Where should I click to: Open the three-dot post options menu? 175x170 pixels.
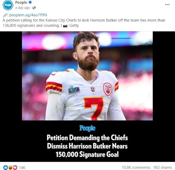point(167,5)
